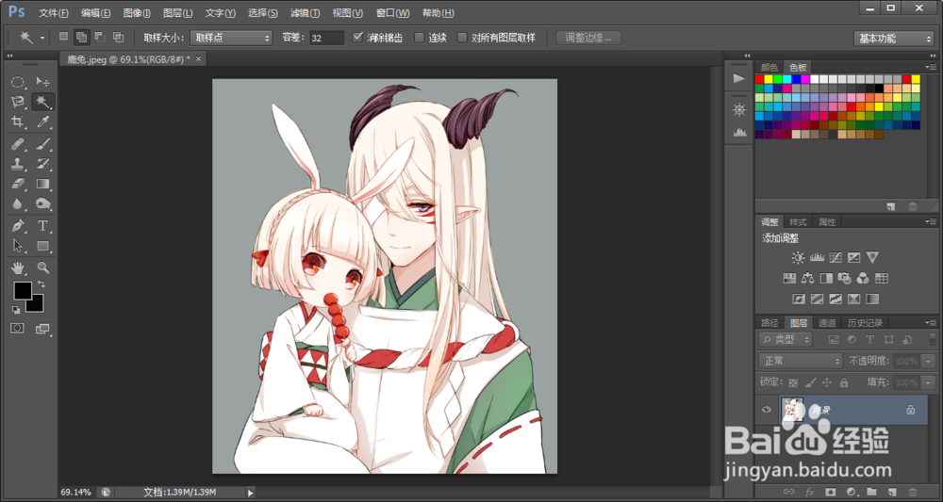The height and width of the screenshot is (502, 943).
Task: Select the Blur tool
Action: point(17,204)
